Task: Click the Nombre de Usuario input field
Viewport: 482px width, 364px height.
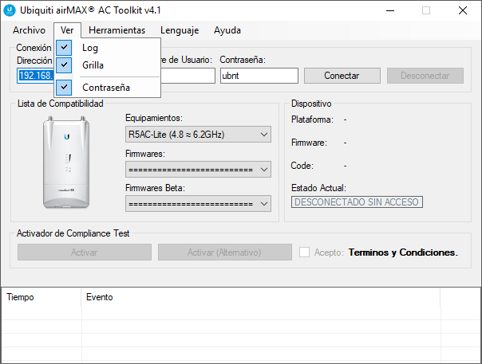Action: coord(188,76)
